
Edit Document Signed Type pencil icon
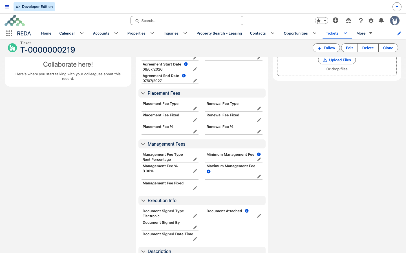(195, 216)
